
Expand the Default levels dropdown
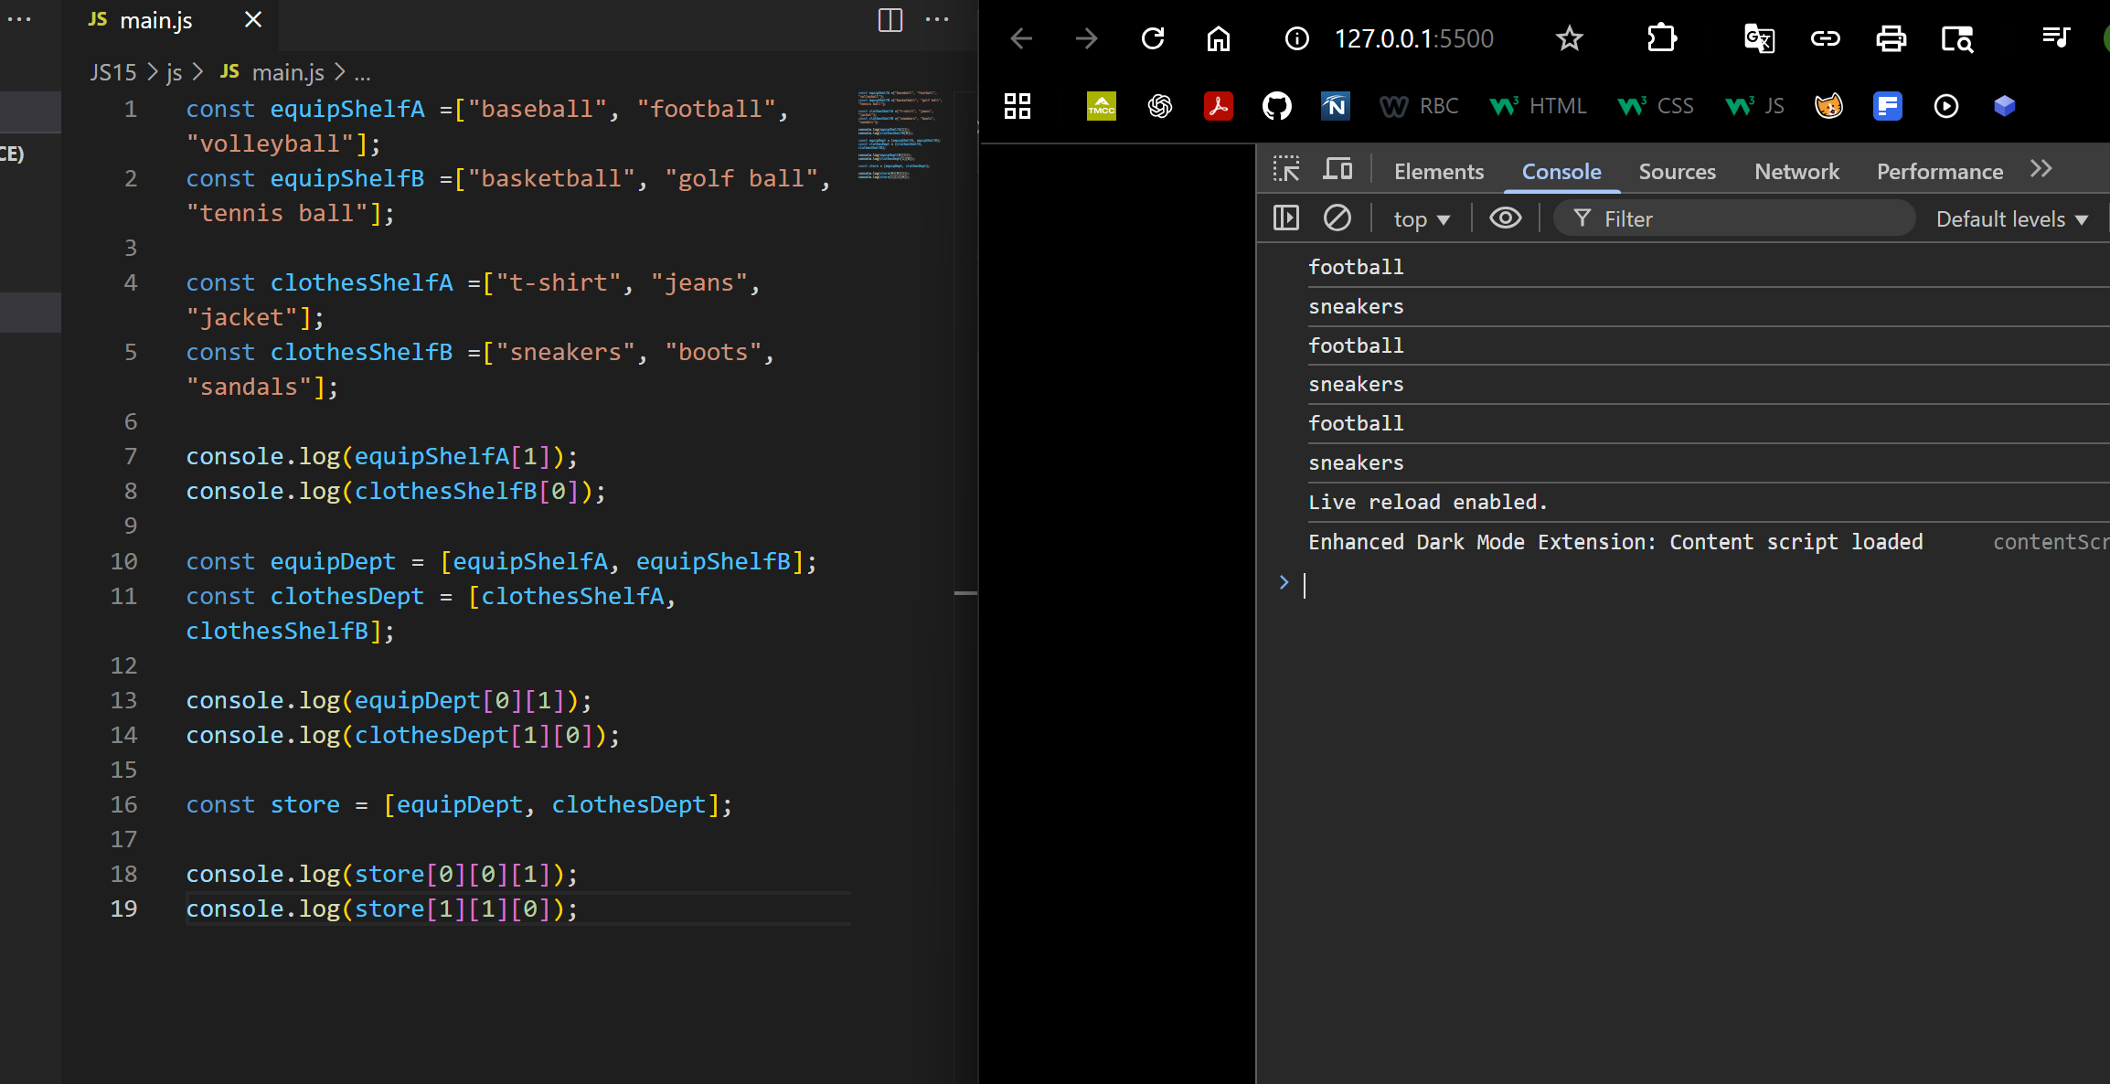pos(2011,219)
